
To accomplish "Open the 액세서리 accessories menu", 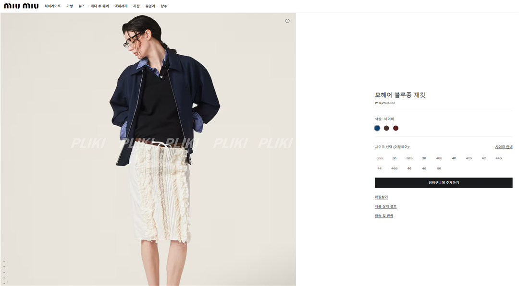I will [x=121, y=6].
